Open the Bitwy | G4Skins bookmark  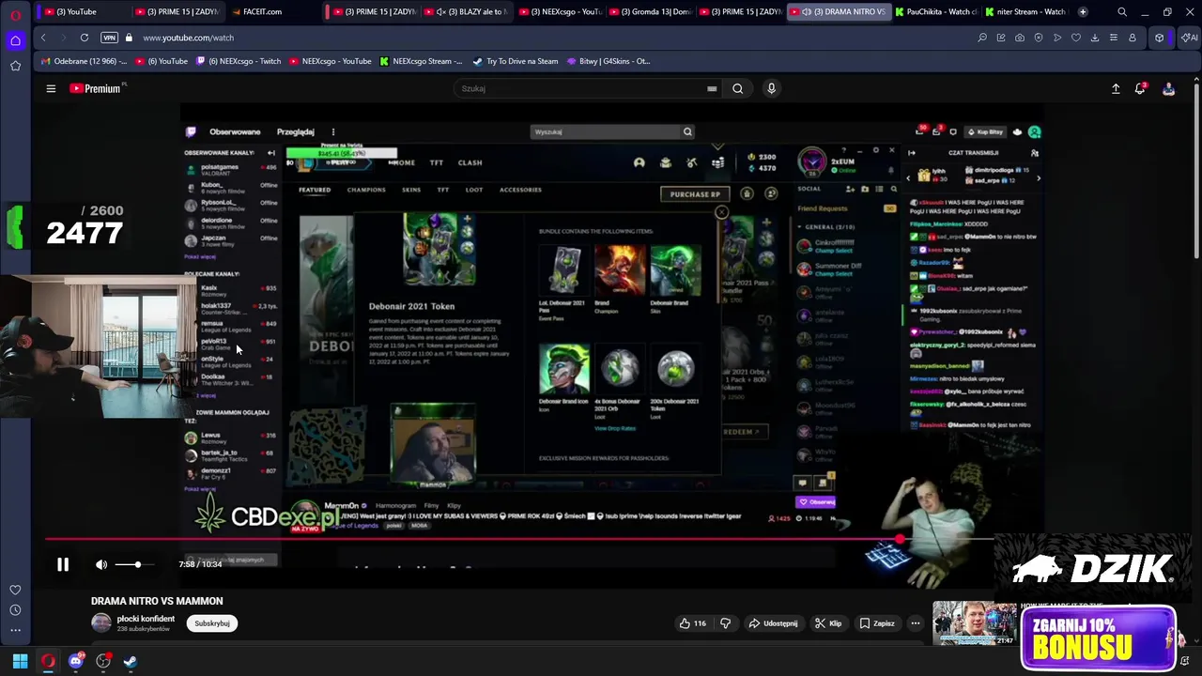click(609, 61)
